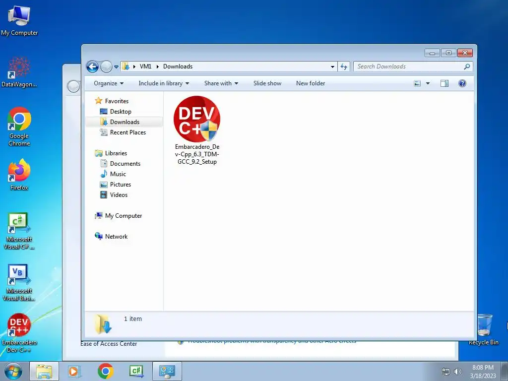Select Embarcadero Dev-C++ desktop shortcut
The width and height of the screenshot is (508, 381).
pyautogui.click(x=19, y=333)
